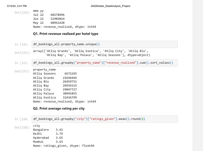Click the In [228 prompt label
Image resolution: width=203 pixels, height=151 pixels.
[22, 119]
